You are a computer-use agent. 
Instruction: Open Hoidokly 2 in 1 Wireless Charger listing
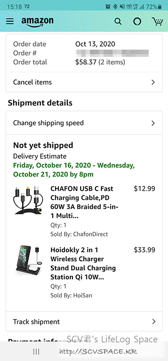coord(83,264)
